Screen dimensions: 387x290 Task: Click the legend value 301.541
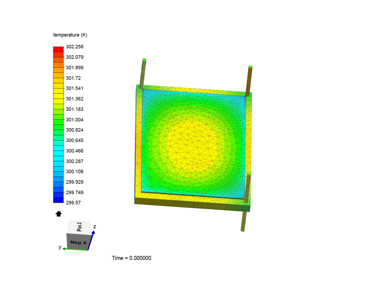tap(75, 88)
